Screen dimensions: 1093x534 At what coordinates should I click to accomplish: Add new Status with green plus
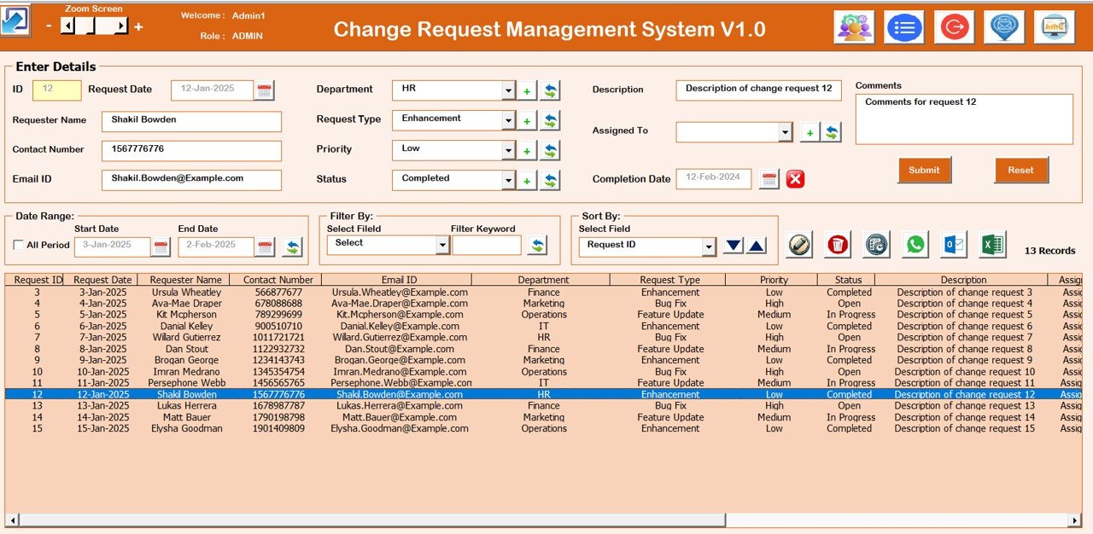527,182
